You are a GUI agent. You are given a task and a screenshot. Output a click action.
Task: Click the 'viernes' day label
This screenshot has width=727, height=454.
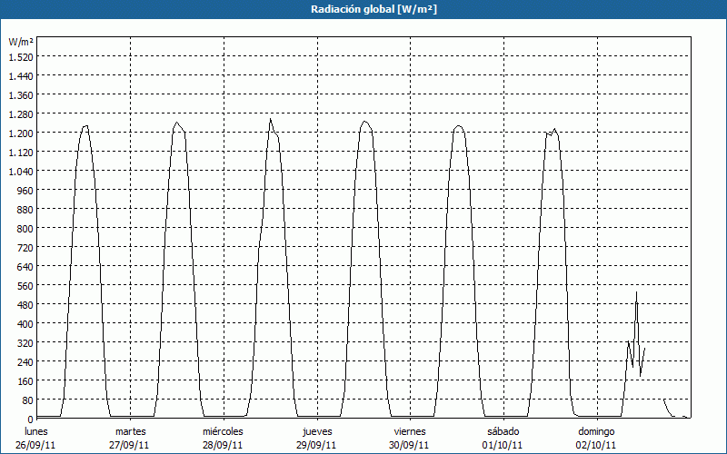click(x=410, y=431)
